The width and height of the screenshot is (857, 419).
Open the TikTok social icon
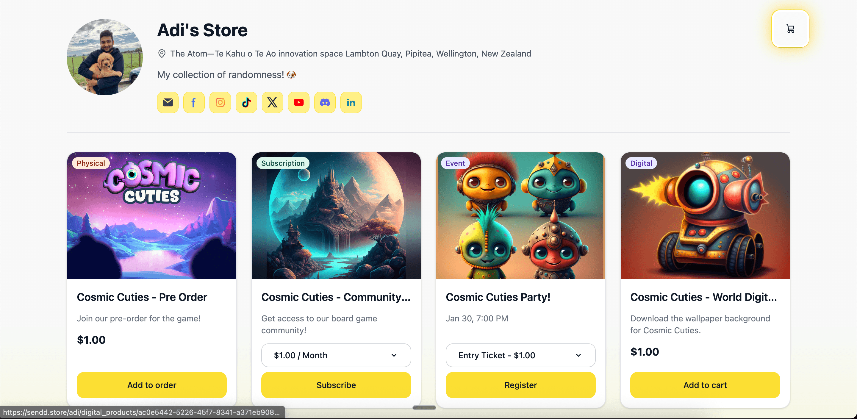click(x=246, y=102)
